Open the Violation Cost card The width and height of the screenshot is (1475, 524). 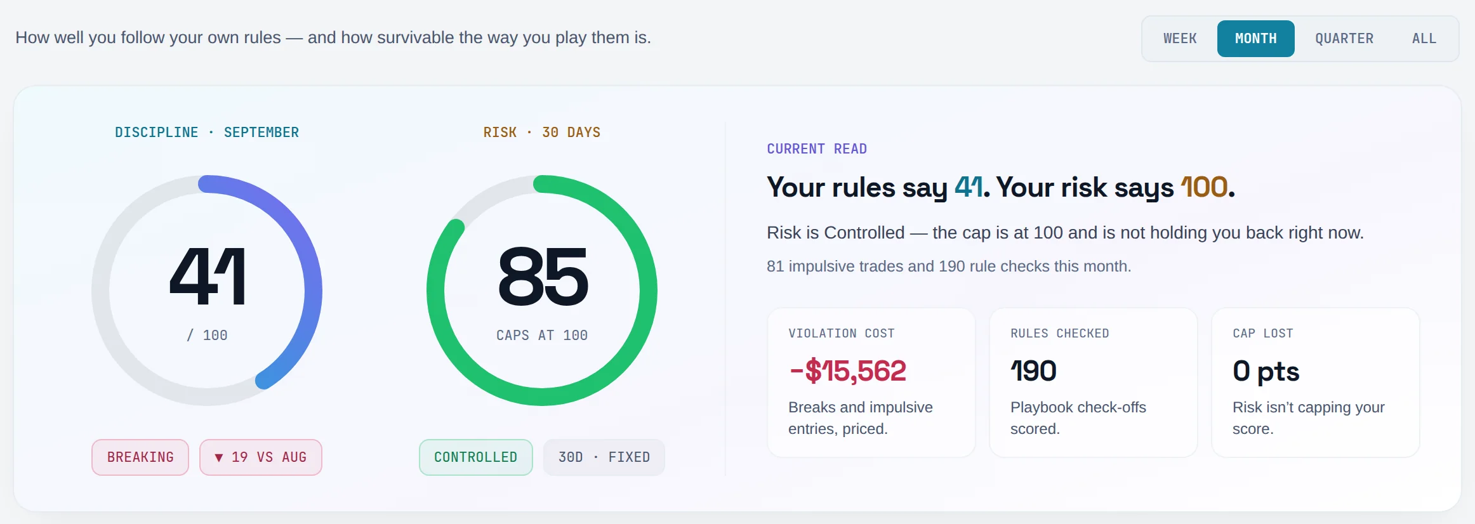[x=871, y=383]
